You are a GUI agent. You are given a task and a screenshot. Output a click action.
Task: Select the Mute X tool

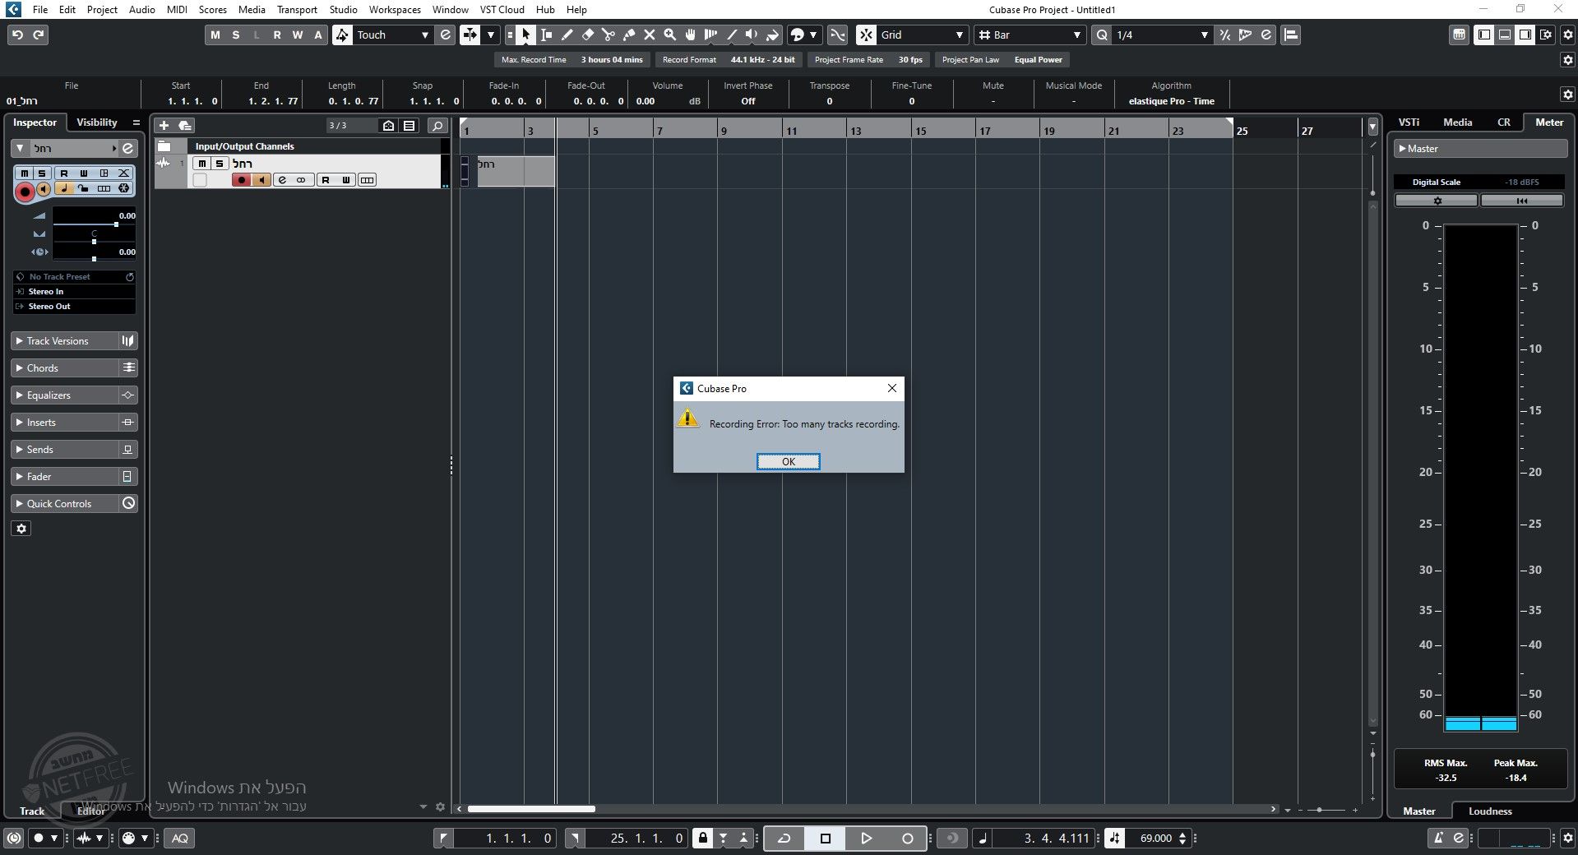(x=650, y=35)
